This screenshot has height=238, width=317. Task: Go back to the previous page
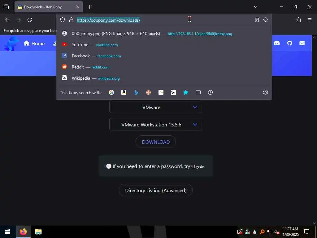click(x=7, y=20)
